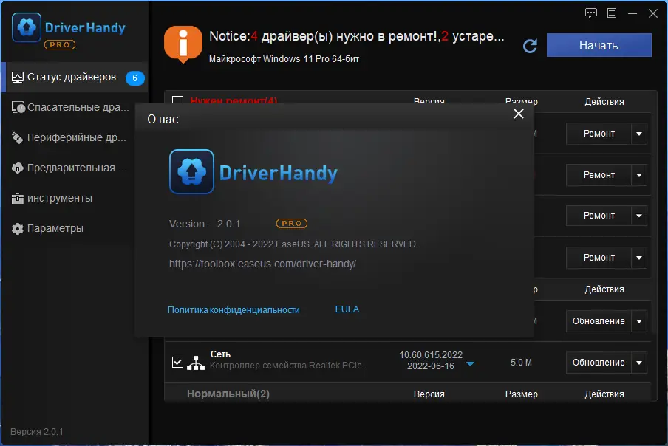Image resolution: width=668 pixels, height=446 pixels.
Task: Click the Начать button
Action: (x=599, y=45)
